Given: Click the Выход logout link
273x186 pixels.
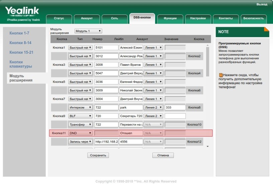Looking at the screenshot, I should pos(262,4).
